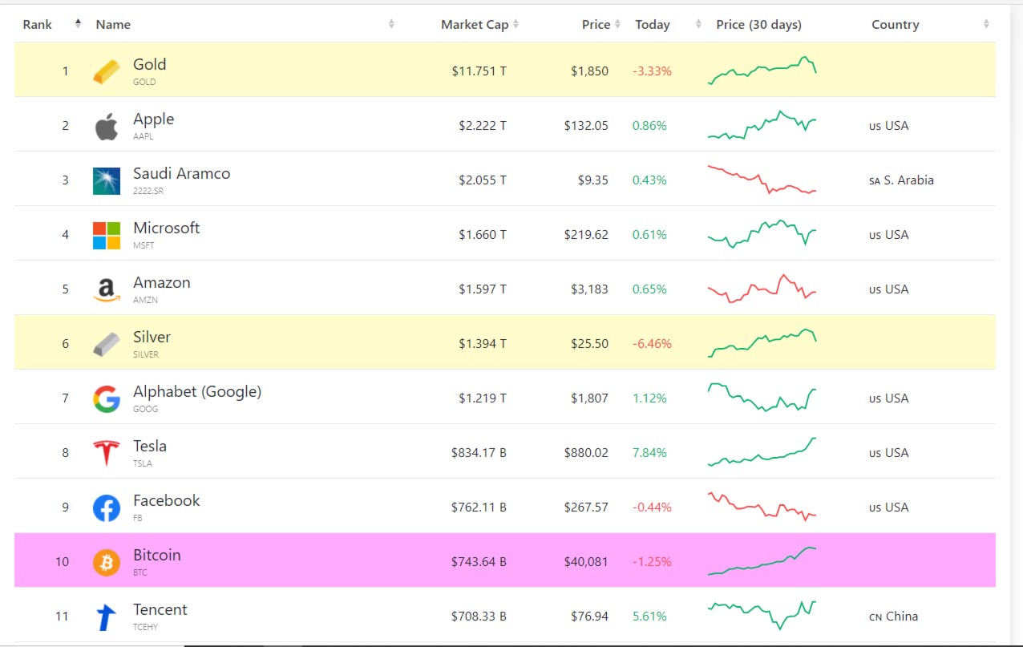
Task: Click Silver's 30-day price chart
Action: [x=762, y=343]
